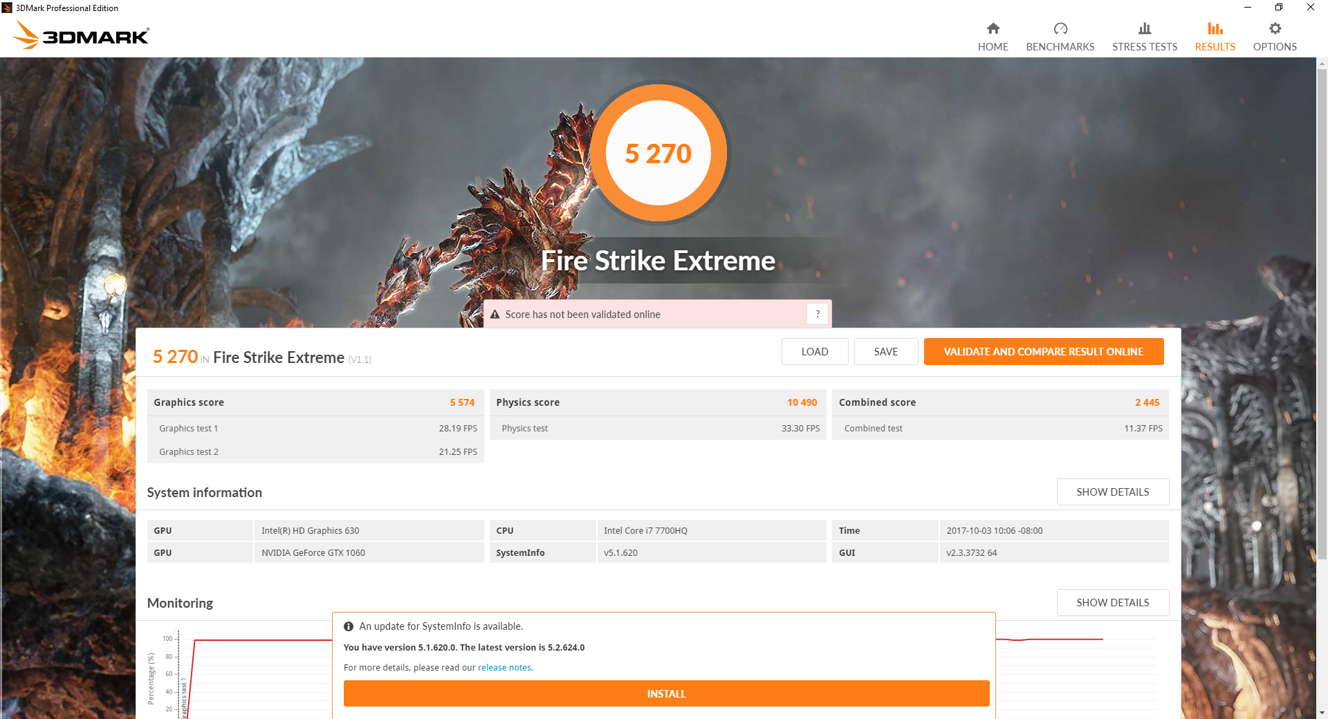The width and height of the screenshot is (1328, 719).
Task: Go to the HOME tab label
Action: [x=993, y=46]
